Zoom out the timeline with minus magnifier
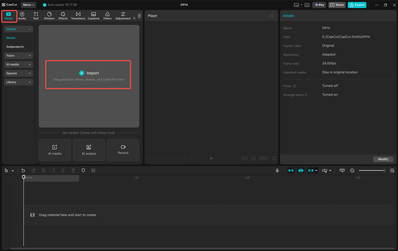The image size is (398, 251). pyautogui.click(x=352, y=171)
